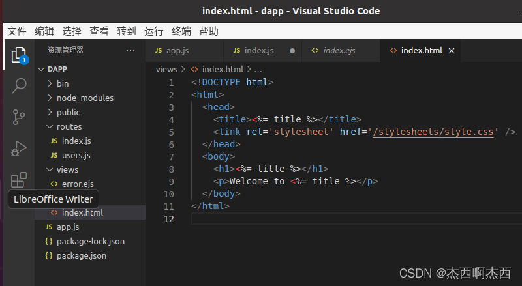Click the braces icon of package.json
This screenshot has height=286, width=522.
click(x=49, y=256)
